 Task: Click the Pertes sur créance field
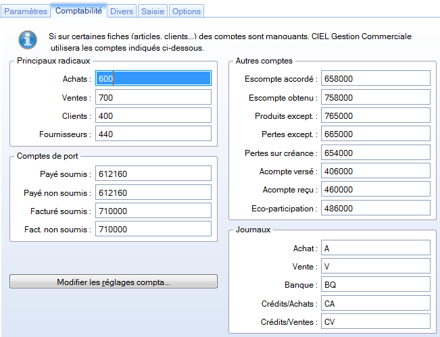(376, 153)
